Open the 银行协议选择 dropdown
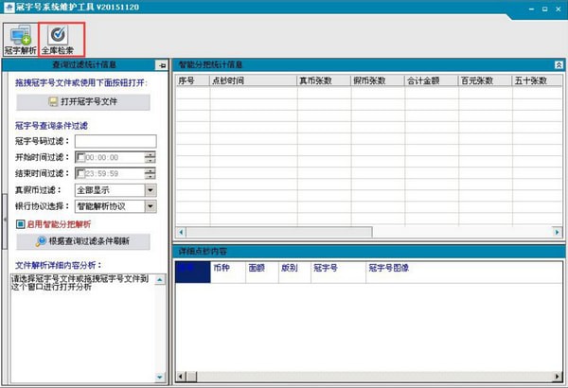568x388 pixels. point(150,205)
